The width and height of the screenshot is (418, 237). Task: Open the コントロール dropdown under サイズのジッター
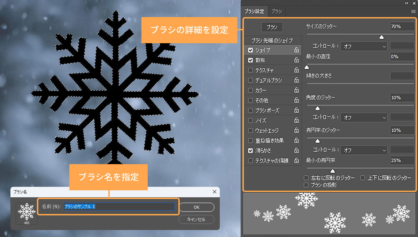(363, 46)
